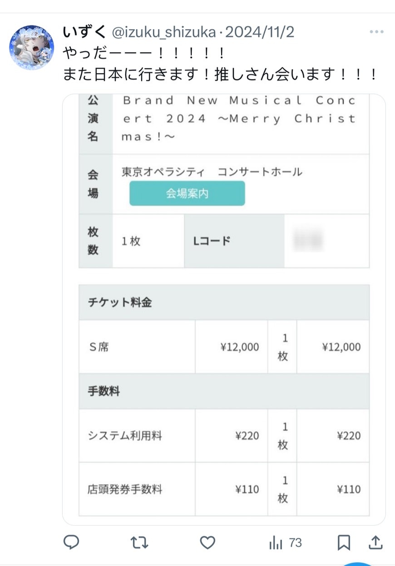Tap the display name いずく

tap(84, 32)
